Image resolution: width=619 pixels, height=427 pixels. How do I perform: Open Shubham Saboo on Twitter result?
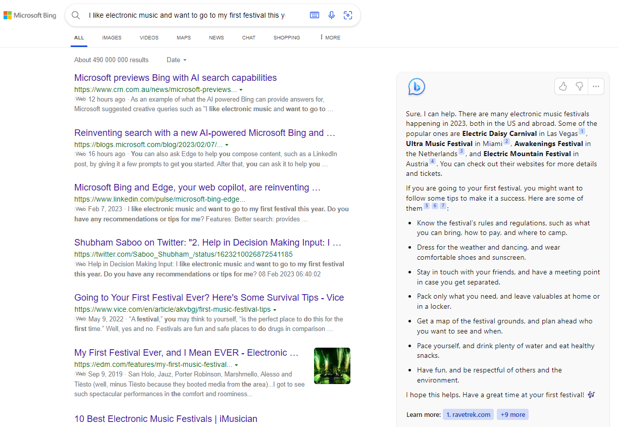[208, 243]
